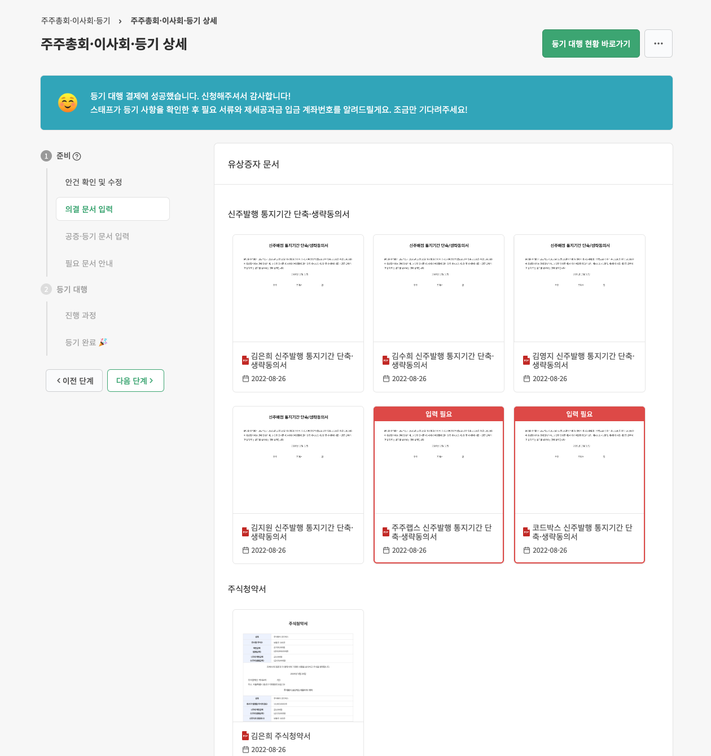This screenshot has height=756, width=711.
Task: Click the PDF icon on 김은희 신주발행 동의서
Action: [244, 360]
